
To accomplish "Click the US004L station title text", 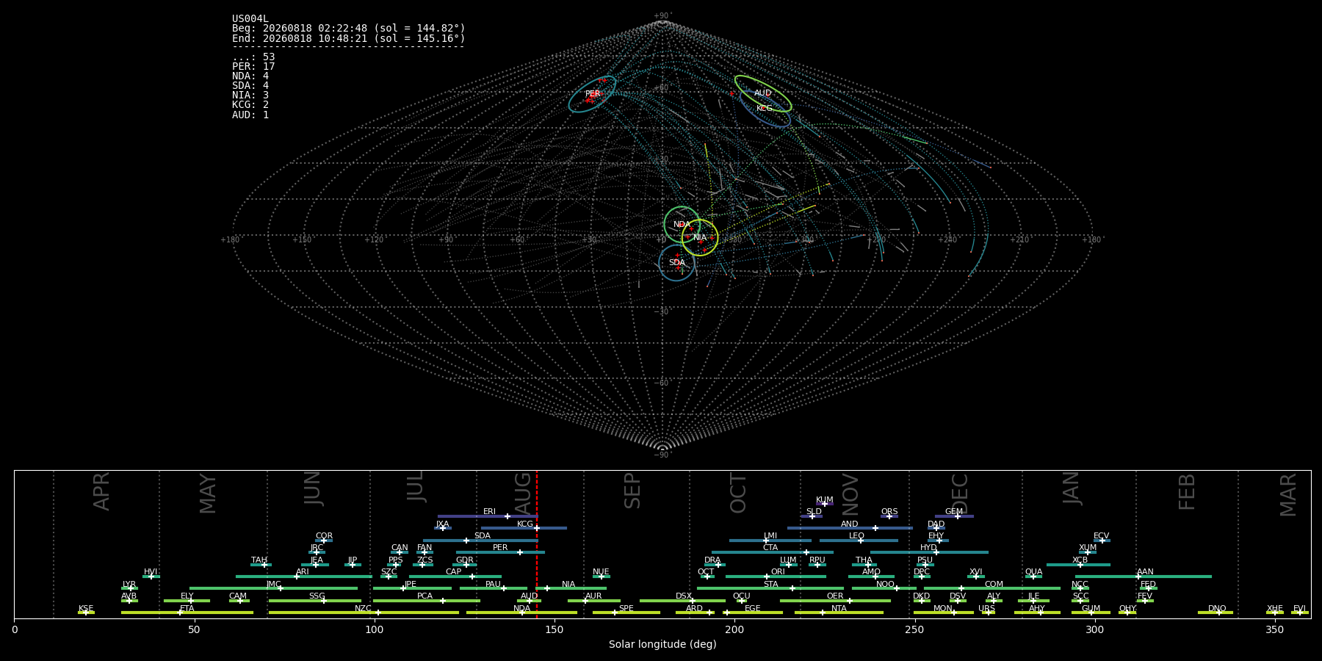I will click(250, 18).
